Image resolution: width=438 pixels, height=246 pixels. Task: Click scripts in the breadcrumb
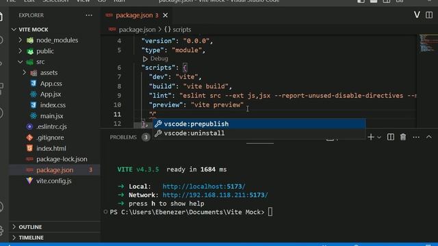coord(181,29)
